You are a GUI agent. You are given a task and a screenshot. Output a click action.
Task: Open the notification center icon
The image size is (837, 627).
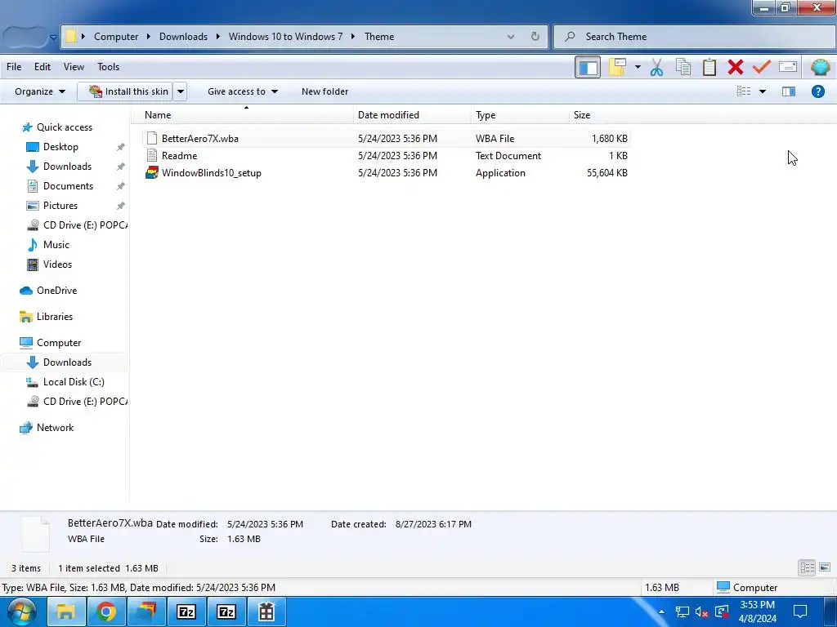(800, 611)
